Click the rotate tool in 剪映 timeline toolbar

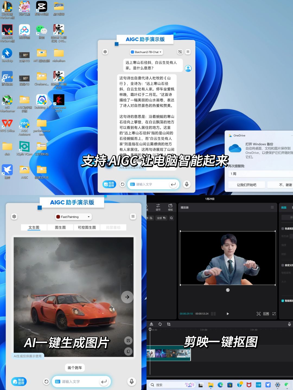[x=160, y=324]
